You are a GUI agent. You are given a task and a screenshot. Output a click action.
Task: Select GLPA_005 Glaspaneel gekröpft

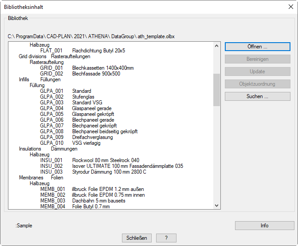75,114
